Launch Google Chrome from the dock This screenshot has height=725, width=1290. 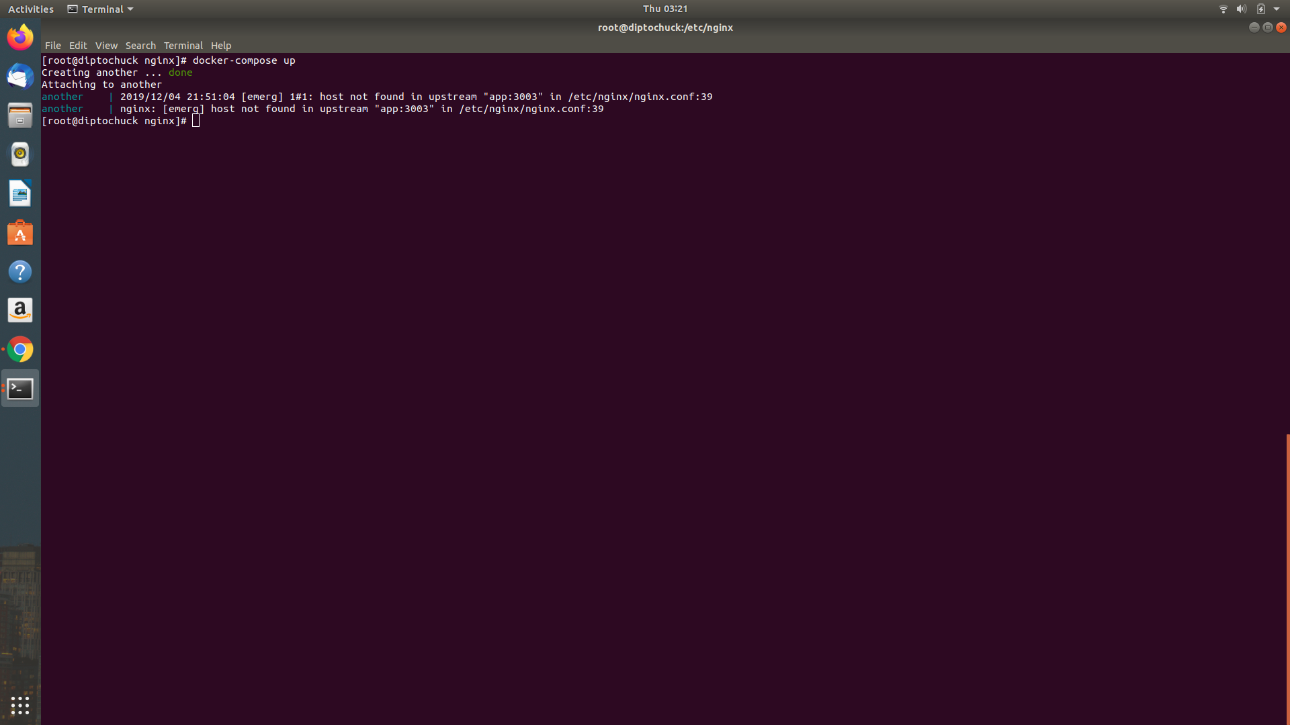coord(19,349)
